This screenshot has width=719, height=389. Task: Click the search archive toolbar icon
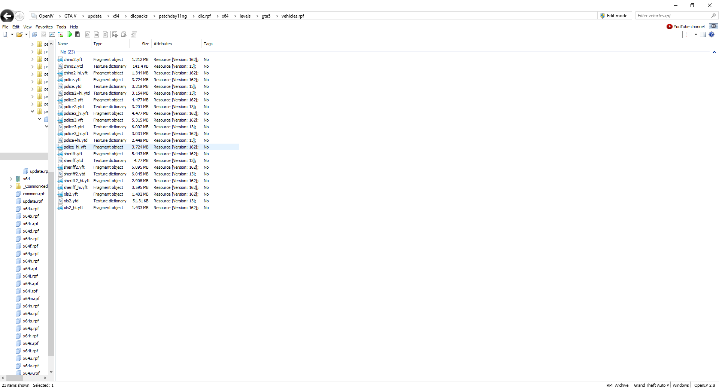(x=34, y=34)
